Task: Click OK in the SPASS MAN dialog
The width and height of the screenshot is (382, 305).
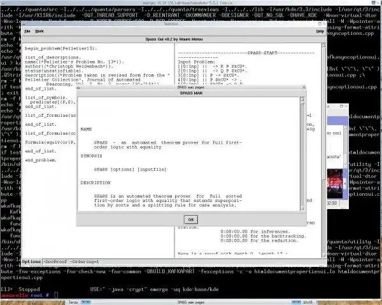Action: [191, 220]
